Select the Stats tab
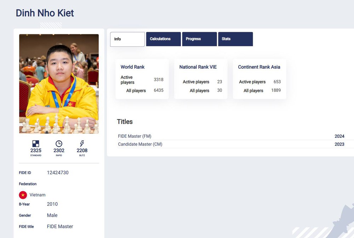 pyautogui.click(x=235, y=39)
